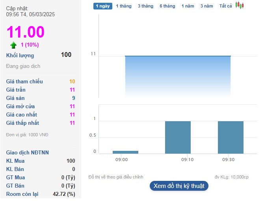Click the large 11.00 price value

[26, 32]
